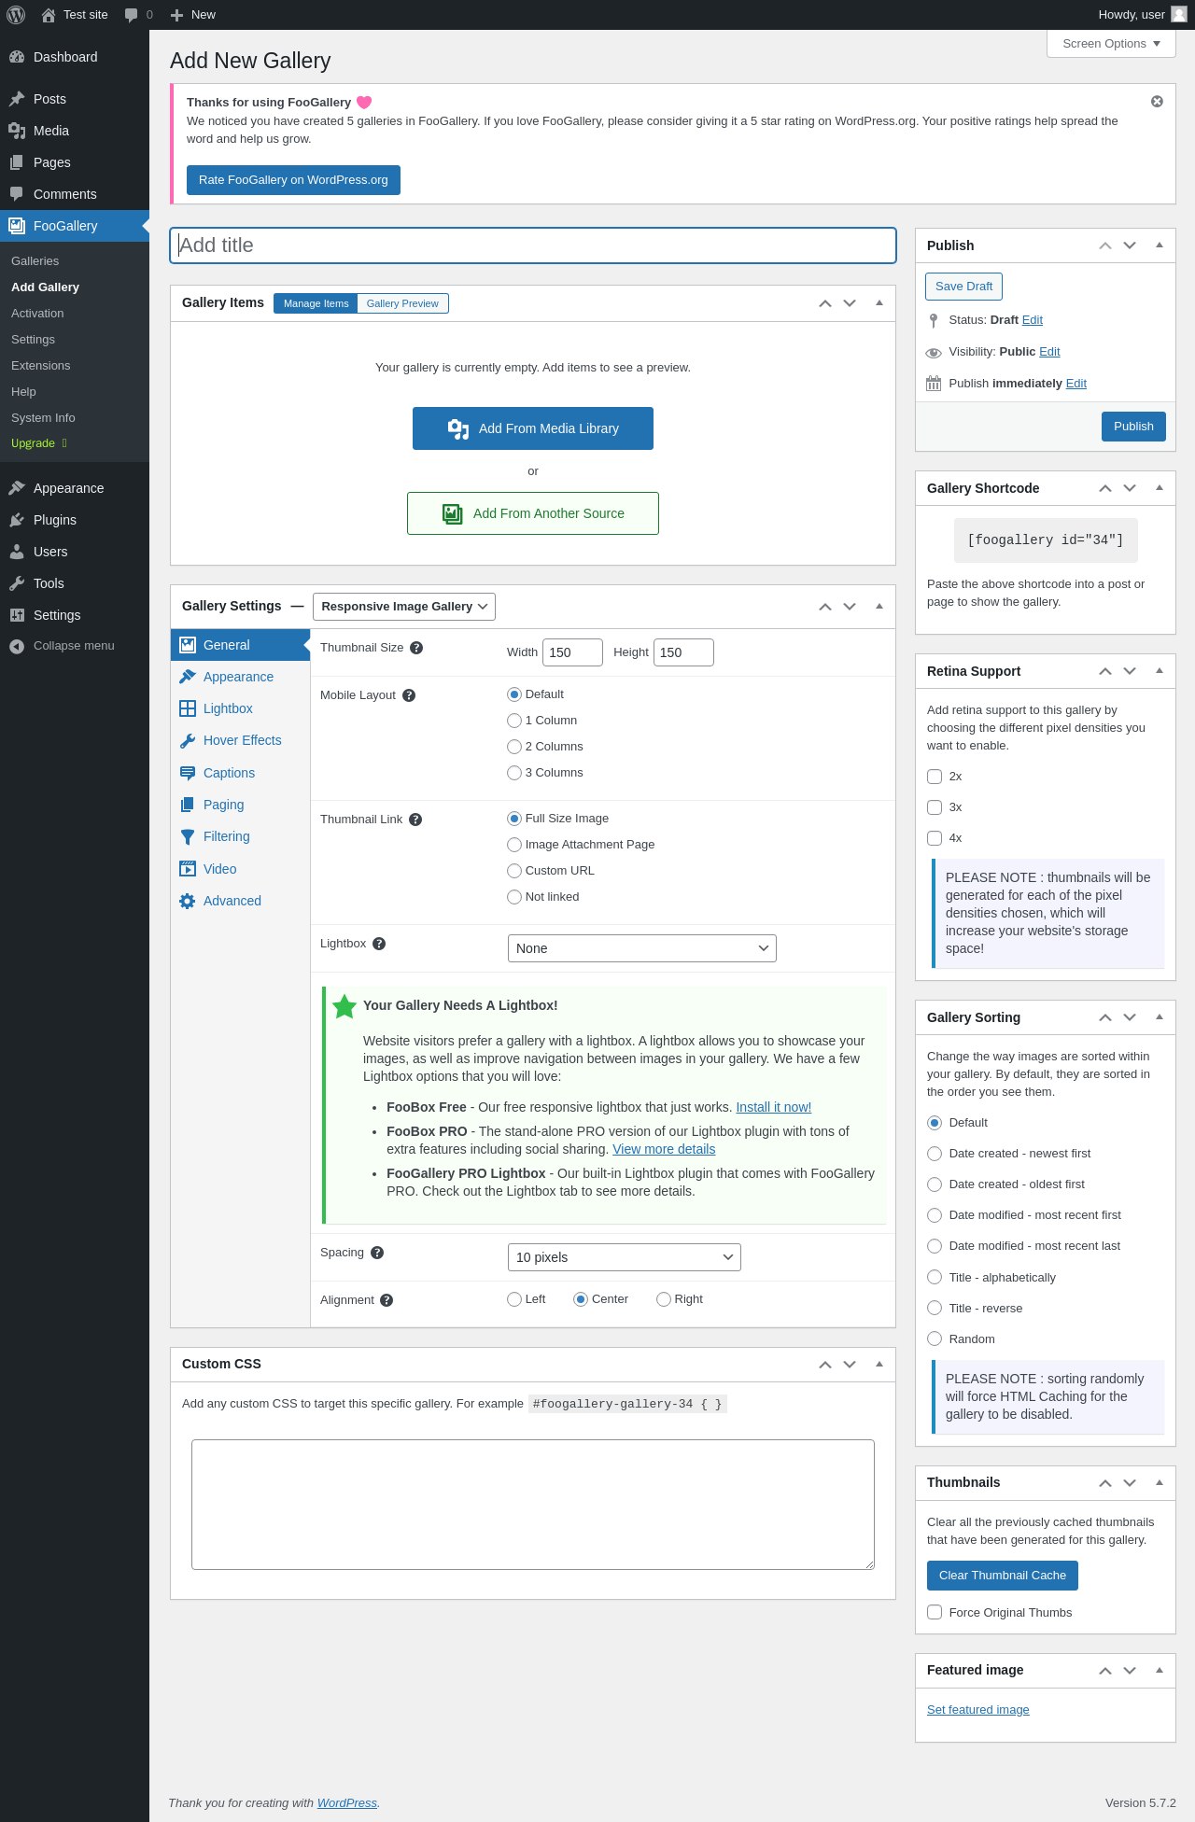Click the Thumbnail Link help icon
1195x1822 pixels.
(x=415, y=820)
